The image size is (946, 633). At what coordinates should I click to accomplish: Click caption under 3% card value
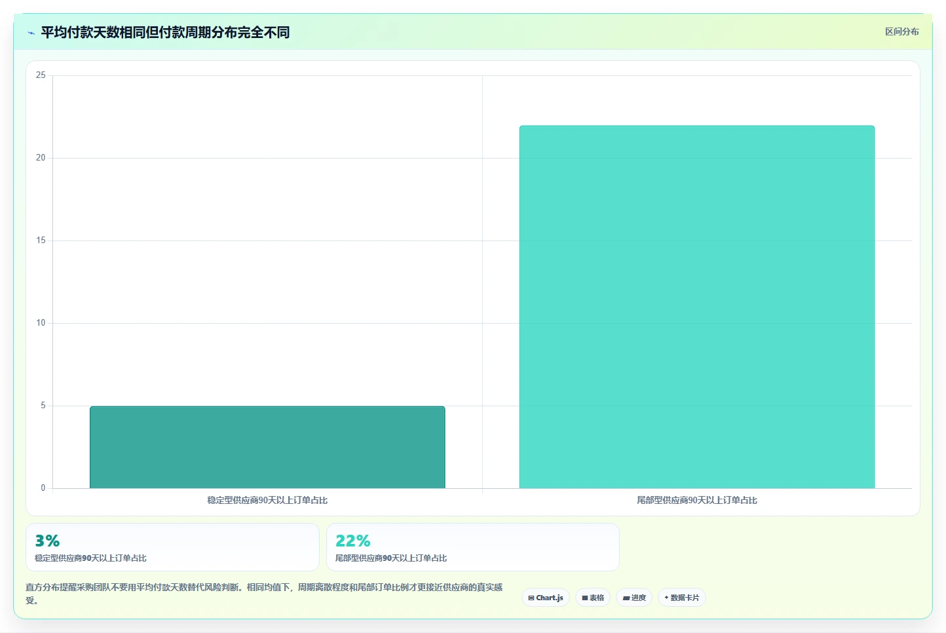(x=90, y=558)
